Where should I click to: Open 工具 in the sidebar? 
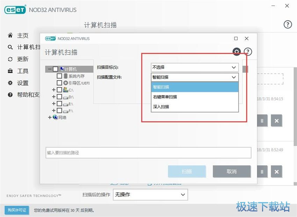23,71
